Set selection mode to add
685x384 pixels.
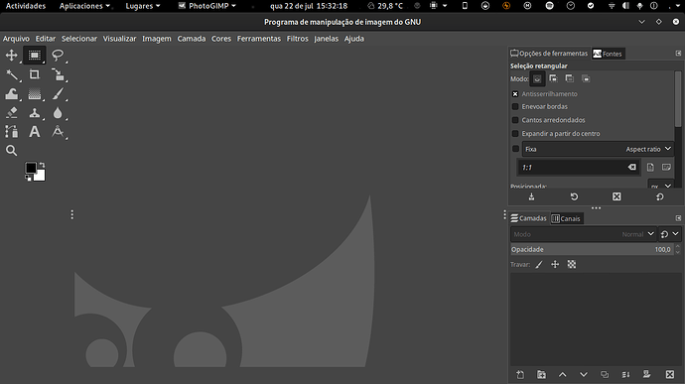pyautogui.click(x=553, y=78)
